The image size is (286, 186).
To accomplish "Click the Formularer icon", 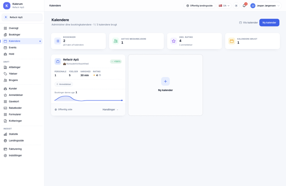I will click(x=5, y=114).
